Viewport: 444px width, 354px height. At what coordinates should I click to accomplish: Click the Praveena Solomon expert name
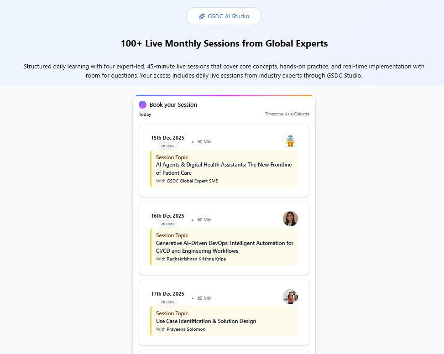[x=186, y=329]
